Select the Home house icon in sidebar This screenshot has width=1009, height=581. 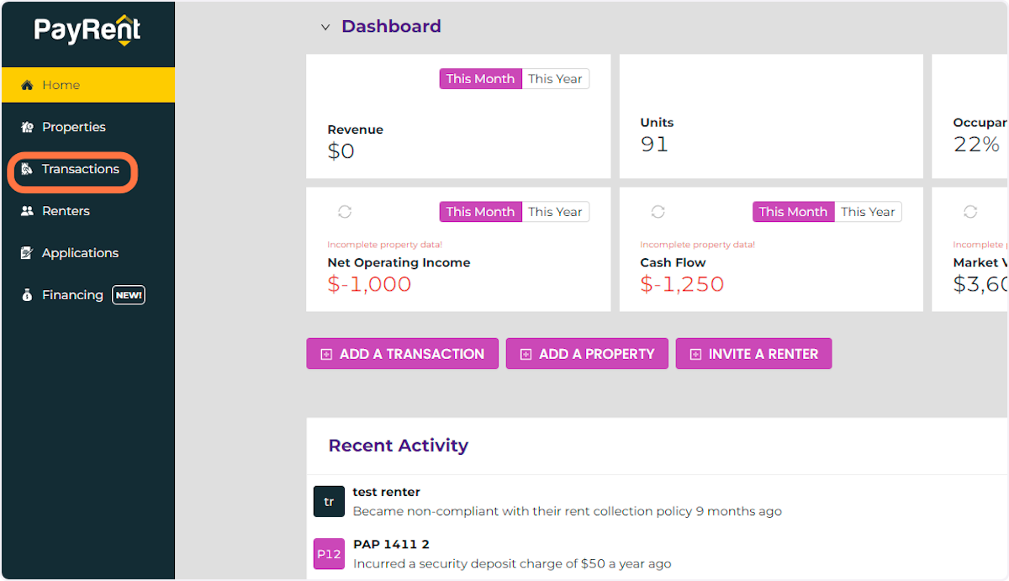click(x=26, y=85)
